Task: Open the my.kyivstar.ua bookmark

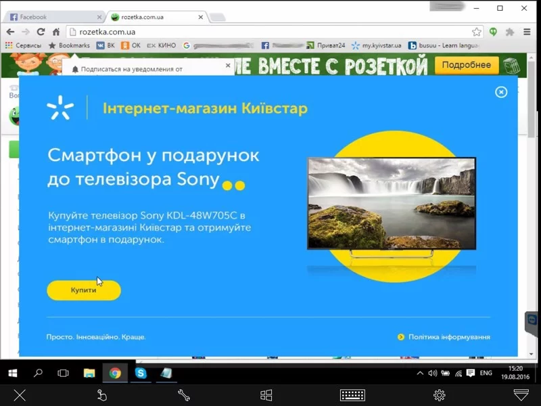Action: 377,45
